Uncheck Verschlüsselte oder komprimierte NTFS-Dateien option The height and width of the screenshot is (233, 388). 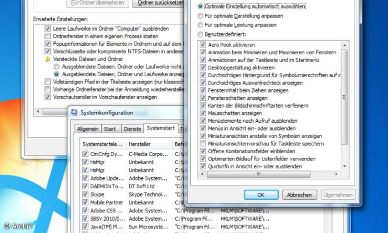click(48, 51)
